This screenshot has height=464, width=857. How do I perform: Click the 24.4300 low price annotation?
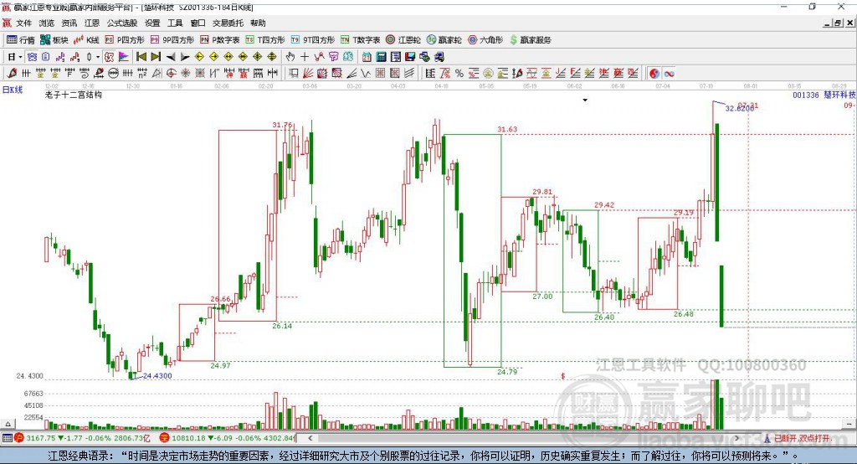[157, 376]
